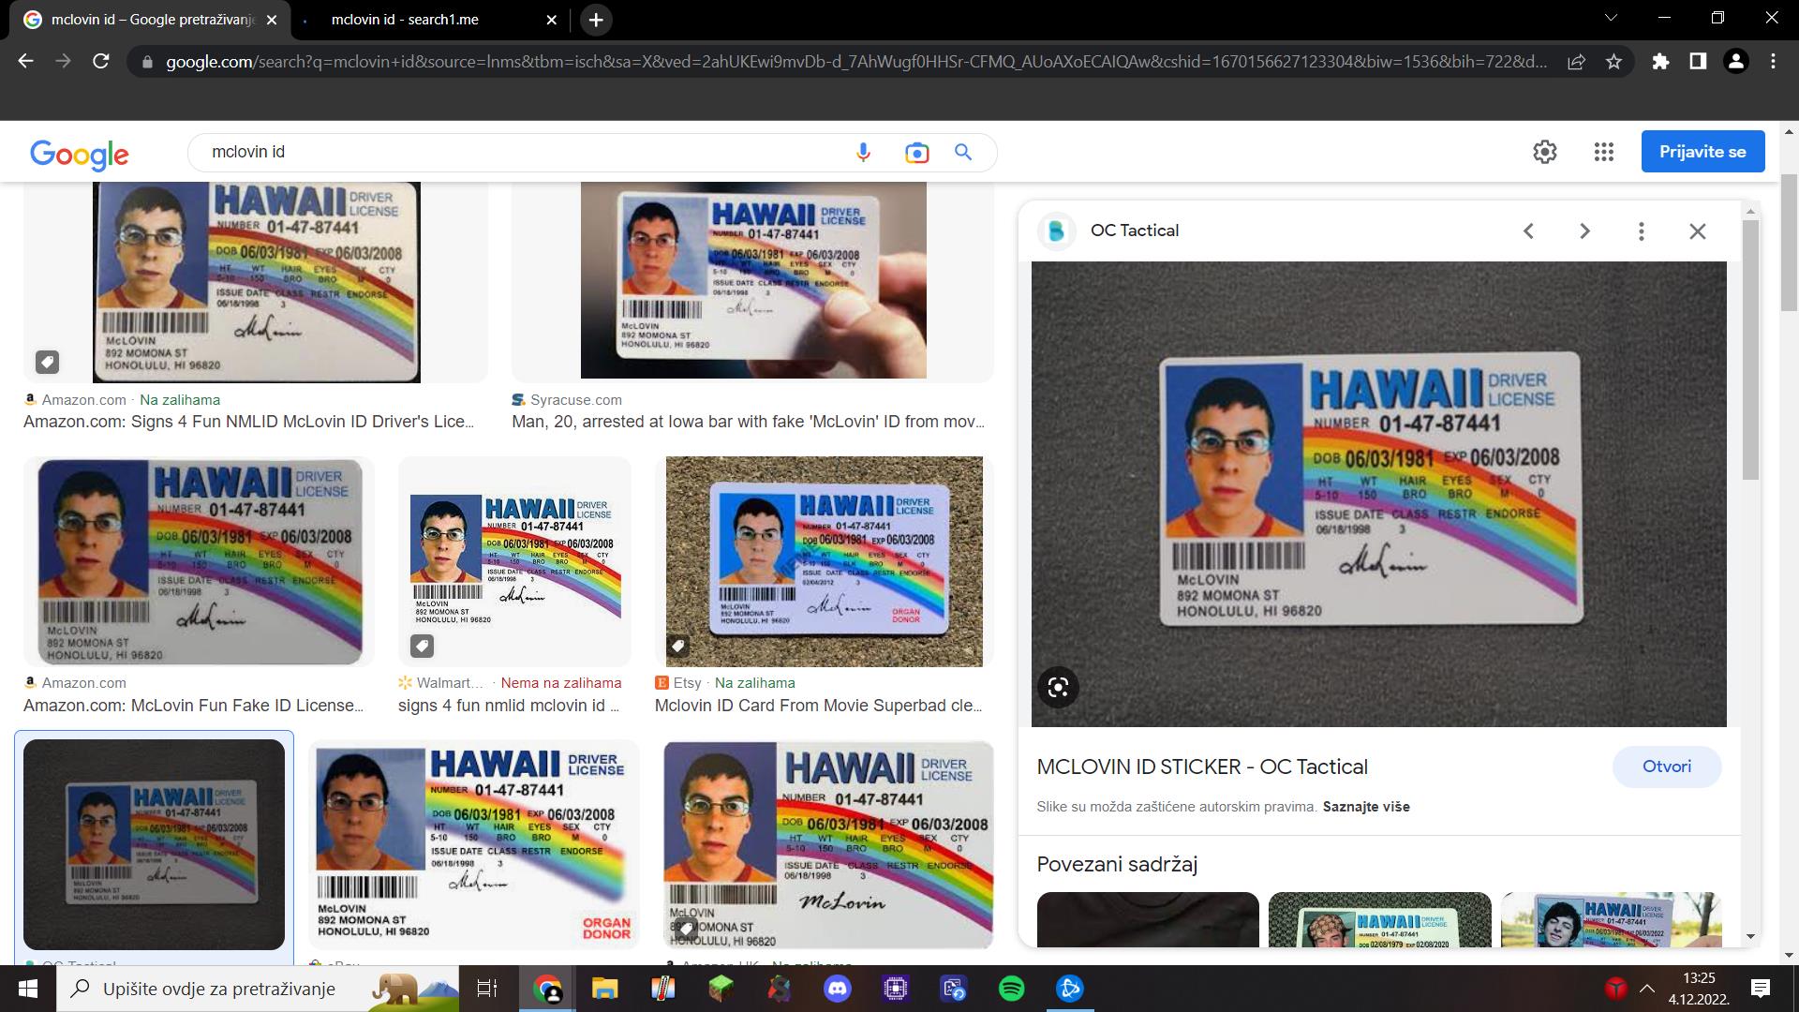Switch to the search1.me tab

(405, 20)
